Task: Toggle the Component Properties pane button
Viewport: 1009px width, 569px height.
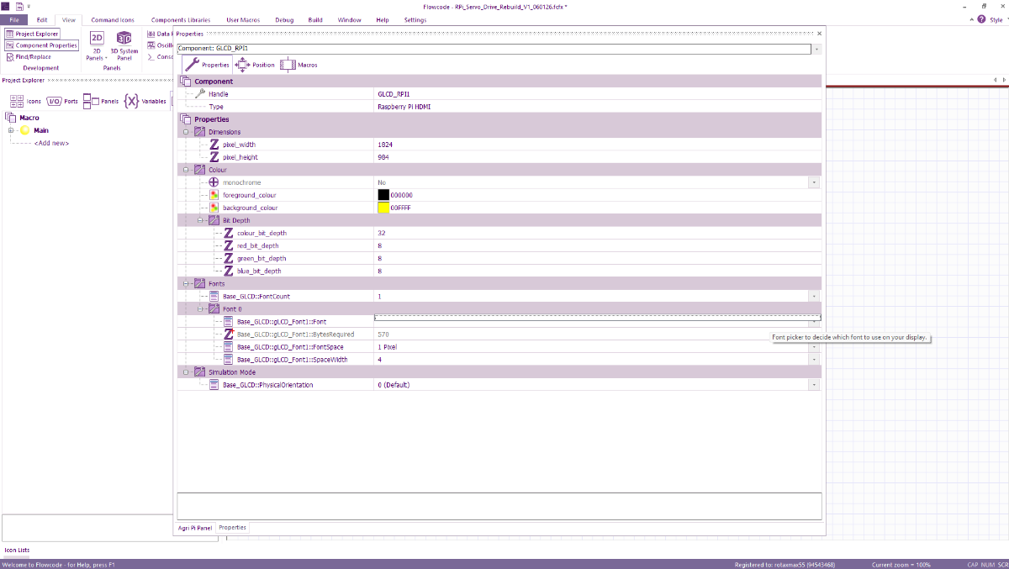Action: [x=41, y=45]
